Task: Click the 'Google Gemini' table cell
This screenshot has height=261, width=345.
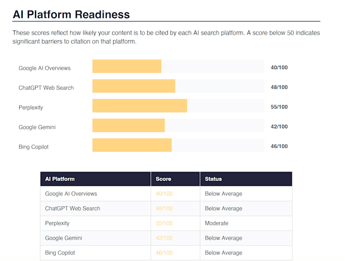Action: point(96,238)
